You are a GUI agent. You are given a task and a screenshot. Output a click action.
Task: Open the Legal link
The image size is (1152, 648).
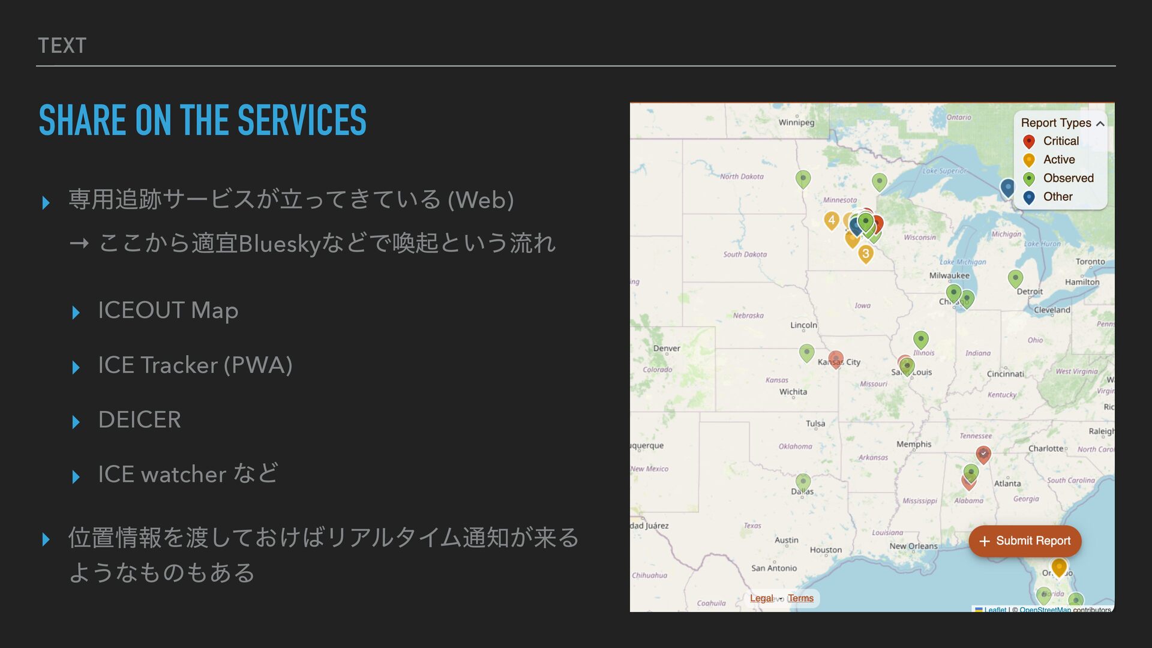[x=761, y=598]
